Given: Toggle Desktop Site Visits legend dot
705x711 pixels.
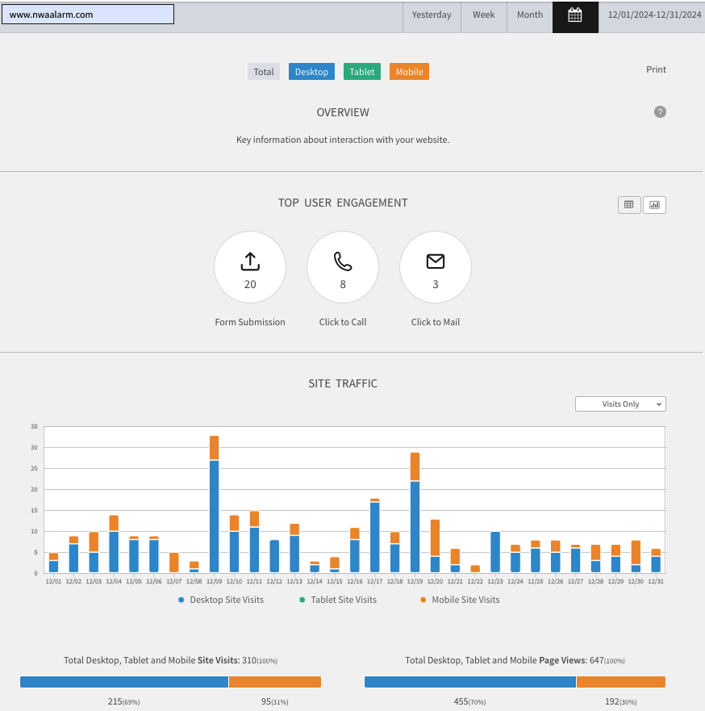Looking at the screenshot, I should pyautogui.click(x=181, y=600).
